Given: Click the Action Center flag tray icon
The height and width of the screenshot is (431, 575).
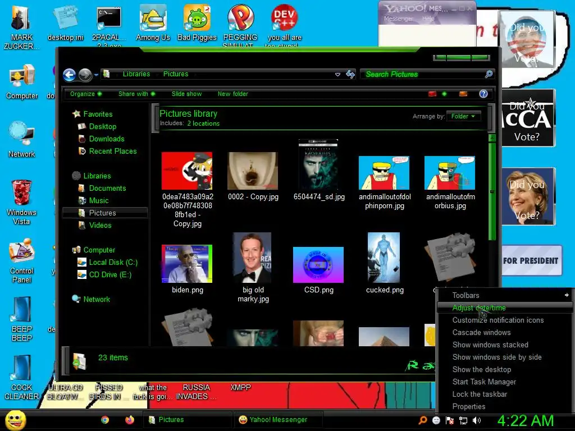Looking at the screenshot, I should pyautogui.click(x=450, y=420).
